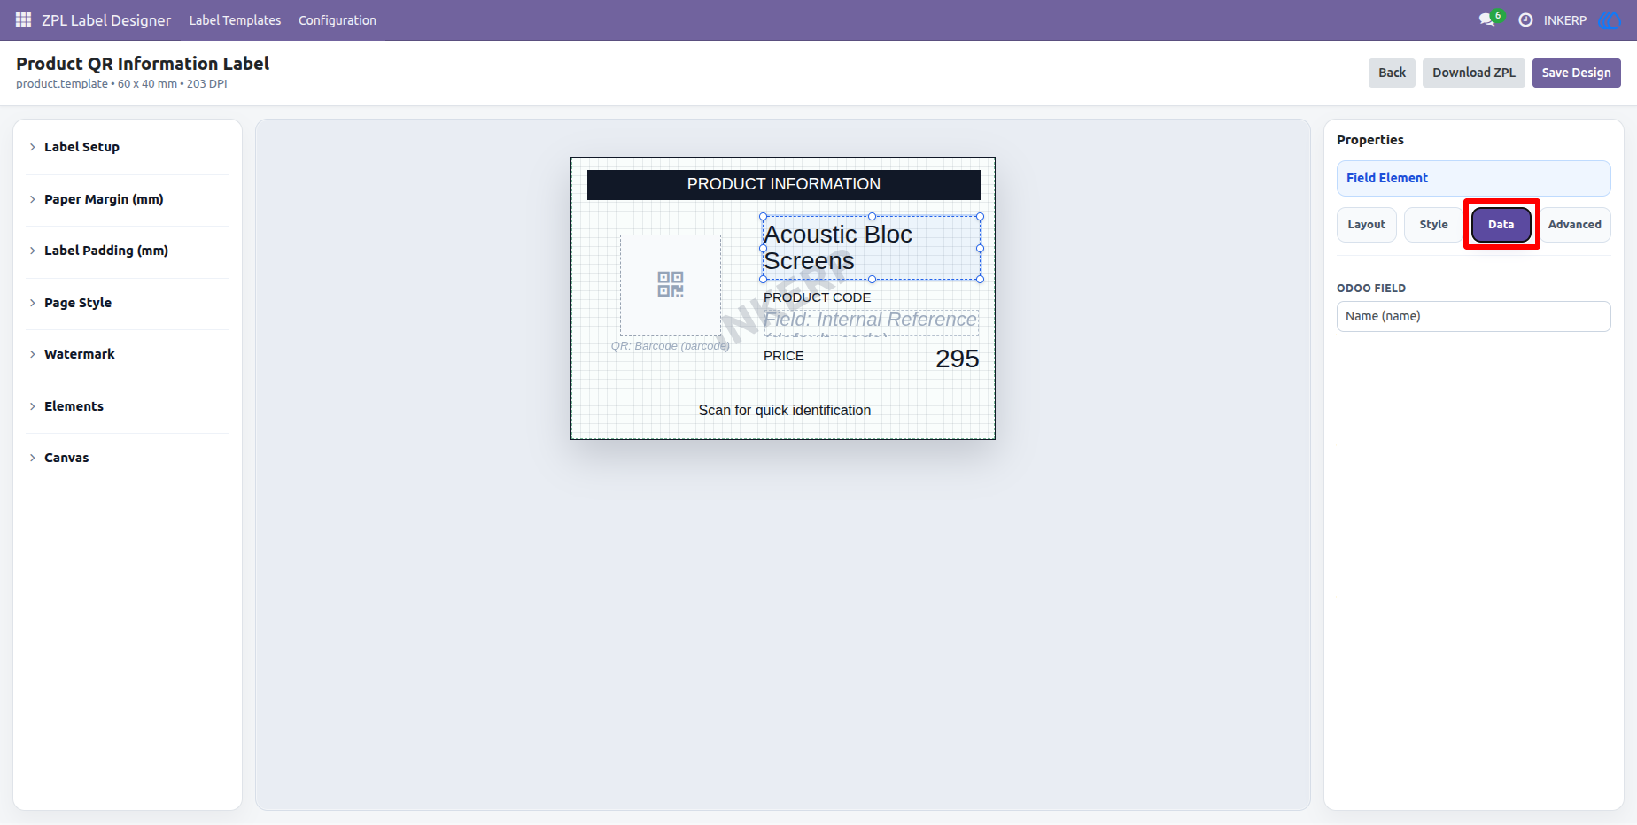Select the PRODUCT CODE text element
Image resolution: width=1637 pixels, height=825 pixels.
tap(817, 297)
